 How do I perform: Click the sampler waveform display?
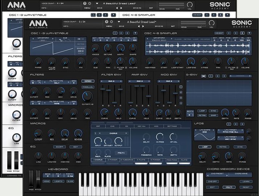pyautogui.click(x=198, y=48)
